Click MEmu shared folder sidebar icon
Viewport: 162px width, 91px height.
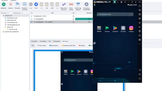pyautogui.click(x=140, y=35)
